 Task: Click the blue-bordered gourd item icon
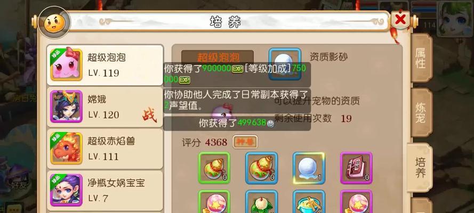coord(261,168)
